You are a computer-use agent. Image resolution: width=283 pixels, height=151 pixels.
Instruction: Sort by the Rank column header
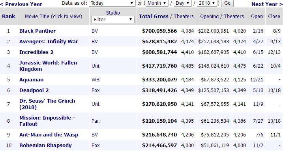(8, 17)
